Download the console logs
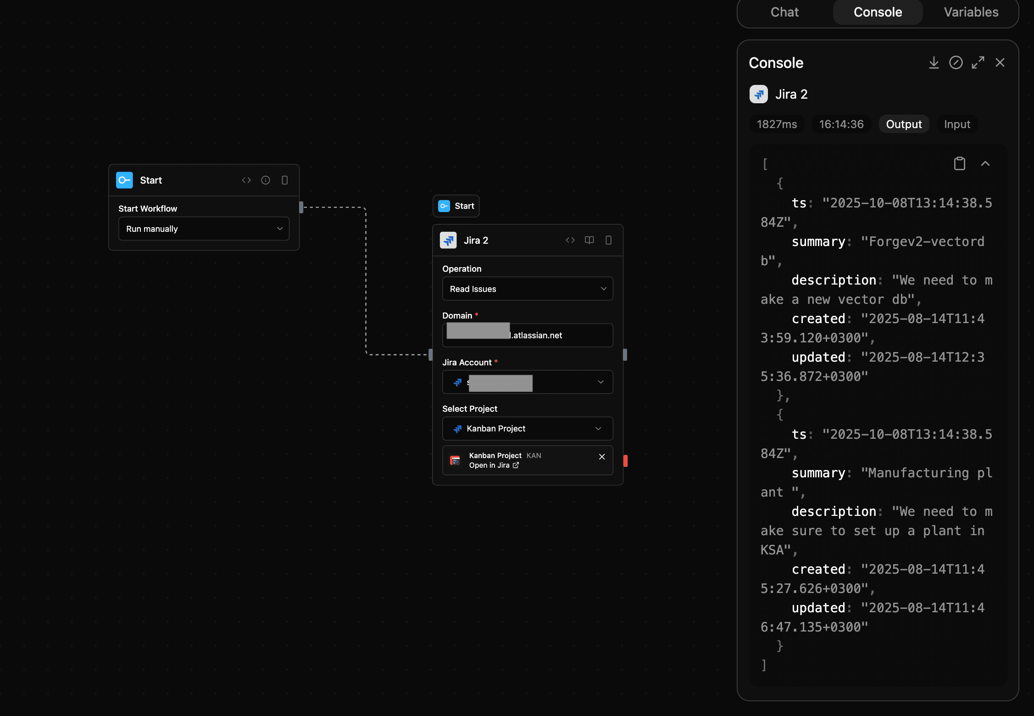Viewport: 1034px width, 716px height. click(x=934, y=62)
